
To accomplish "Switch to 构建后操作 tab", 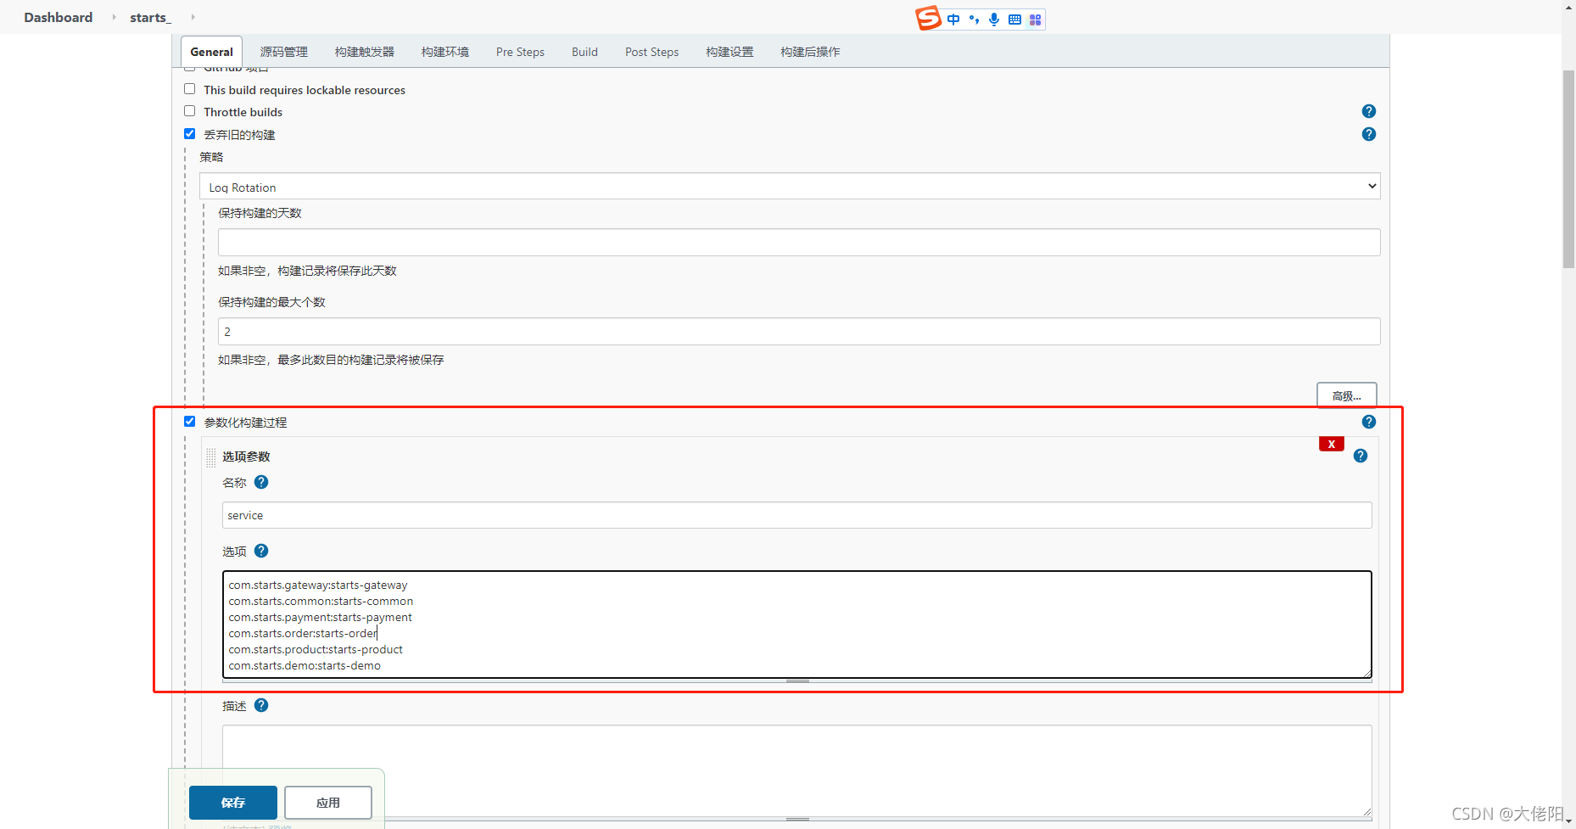I will pyautogui.click(x=810, y=52).
